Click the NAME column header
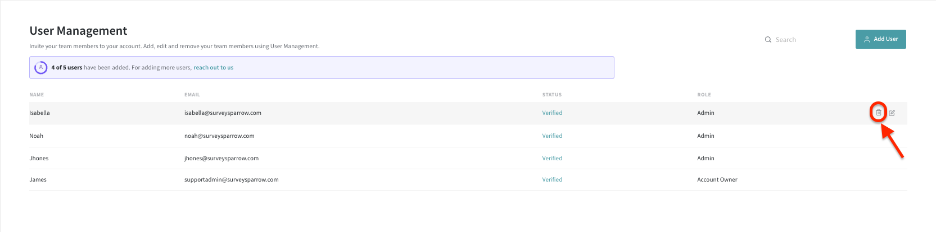The width and height of the screenshot is (936, 232). click(37, 95)
